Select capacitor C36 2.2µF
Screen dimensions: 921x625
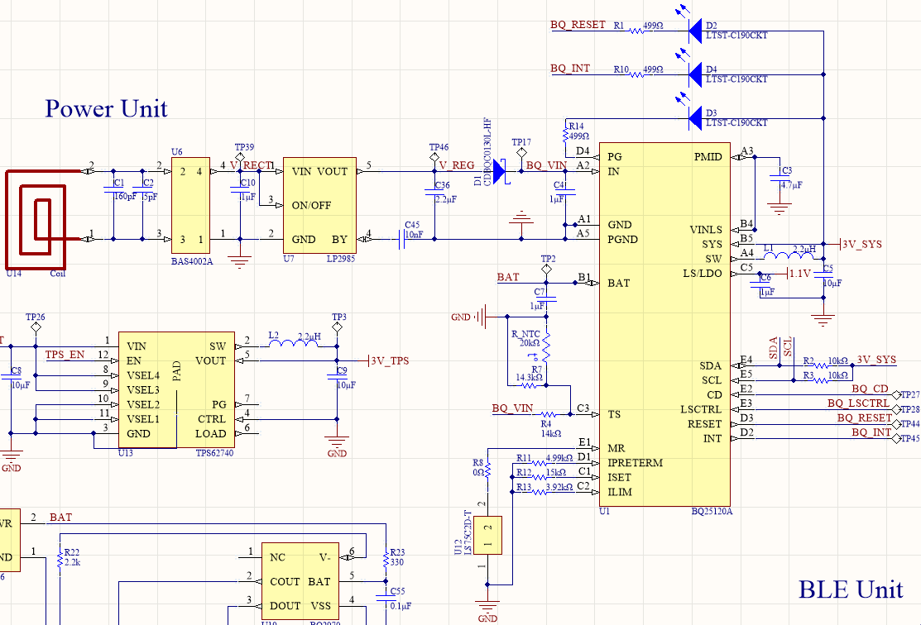point(434,193)
